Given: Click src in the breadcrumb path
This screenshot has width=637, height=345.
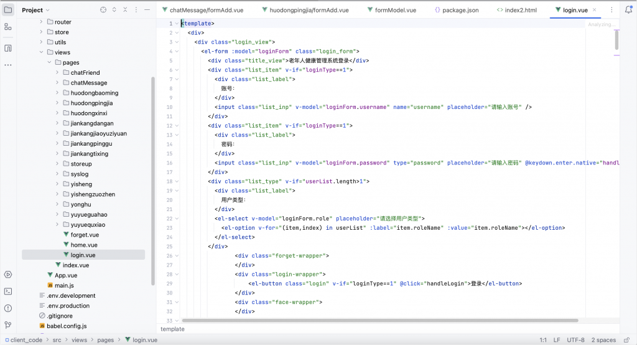Looking at the screenshot, I should pyautogui.click(x=57, y=340).
